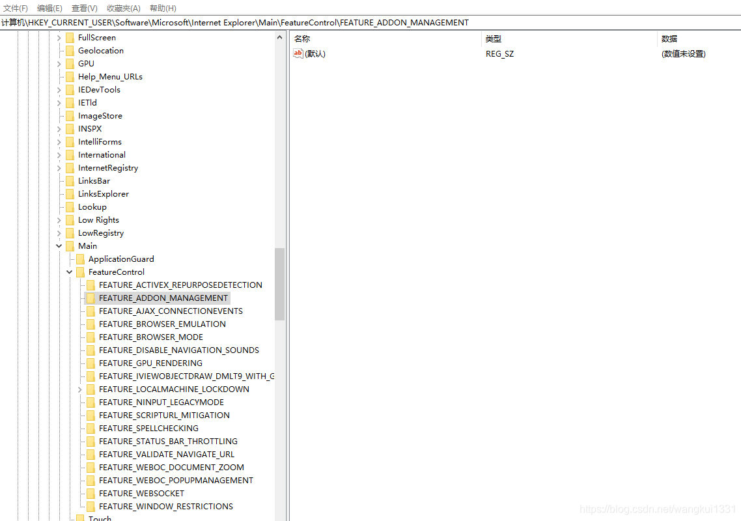Click the LinksExplorer folder icon
741x521 pixels.
coord(70,194)
